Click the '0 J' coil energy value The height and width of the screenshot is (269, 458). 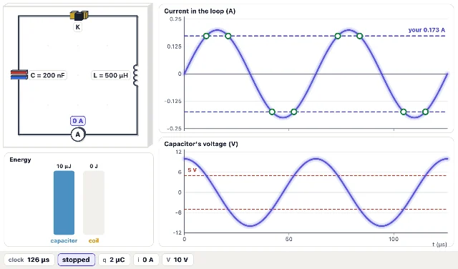tap(94, 166)
